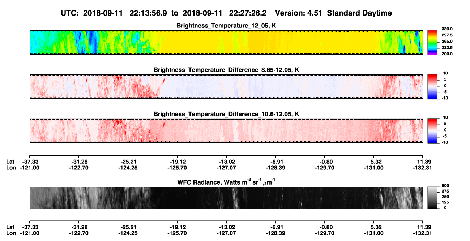Screen dimensions: 470x241
Task: Click latitude -6.91 on the axis under the WFC strip
Action: pyautogui.click(x=275, y=227)
